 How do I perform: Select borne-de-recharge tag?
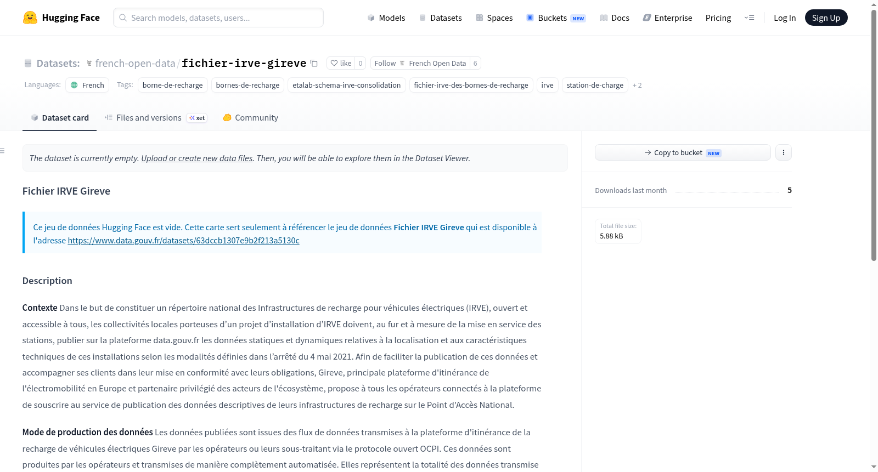173,85
